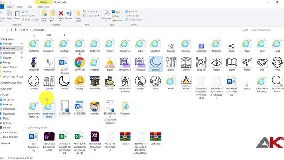The width and height of the screenshot is (284, 160).
Task: Click Paste shortcut in the ribbon
Action: [30, 20]
